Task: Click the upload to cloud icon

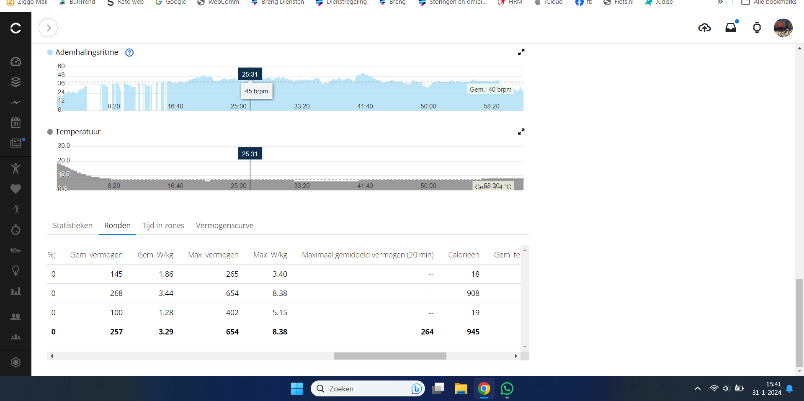Action: [704, 28]
